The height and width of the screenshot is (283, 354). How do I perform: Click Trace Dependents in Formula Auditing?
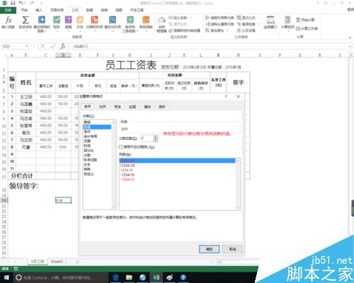point(219,24)
